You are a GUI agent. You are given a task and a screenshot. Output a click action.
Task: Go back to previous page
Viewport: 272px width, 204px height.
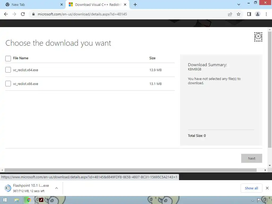[6, 14]
